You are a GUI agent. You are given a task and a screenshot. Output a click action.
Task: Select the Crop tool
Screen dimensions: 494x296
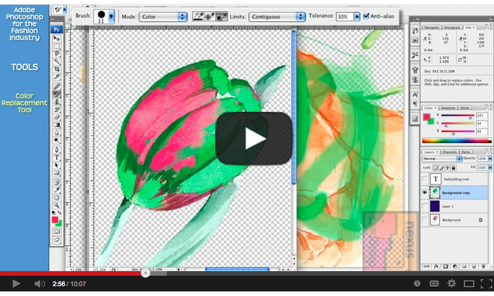(x=57, y=69)
